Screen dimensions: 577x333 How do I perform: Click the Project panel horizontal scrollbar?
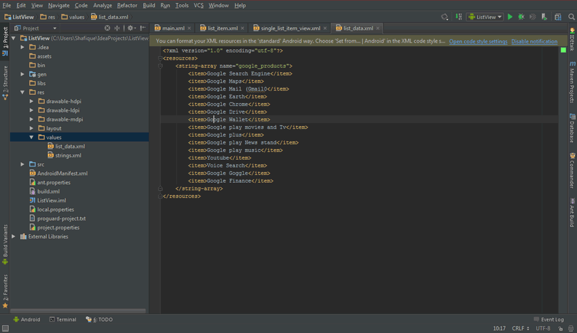[78, 311]
